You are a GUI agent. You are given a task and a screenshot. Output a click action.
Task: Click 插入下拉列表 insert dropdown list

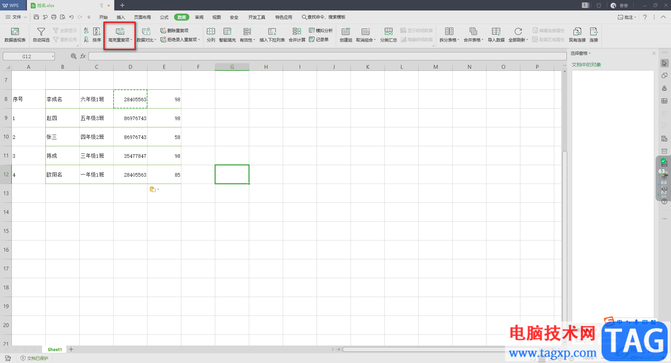click(x=272, y=35)
